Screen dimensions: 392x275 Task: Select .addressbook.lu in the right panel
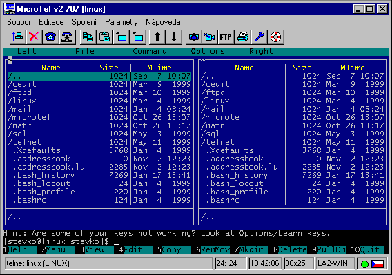[293, 167]
